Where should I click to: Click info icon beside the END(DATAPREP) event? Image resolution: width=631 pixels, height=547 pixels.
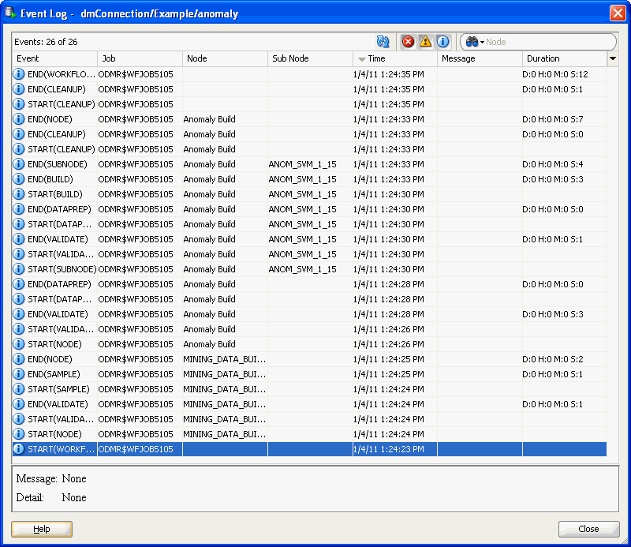(x=18, y=209)
